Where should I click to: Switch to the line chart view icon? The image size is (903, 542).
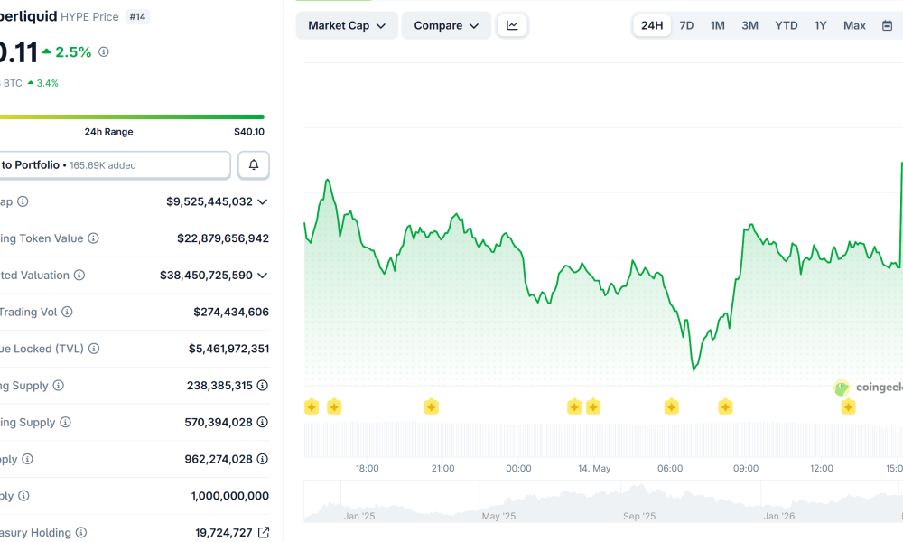(512, 25)
